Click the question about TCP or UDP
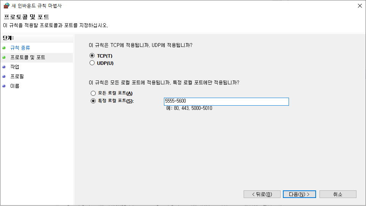The image size is (366, 206). click(x=141, y=45)
